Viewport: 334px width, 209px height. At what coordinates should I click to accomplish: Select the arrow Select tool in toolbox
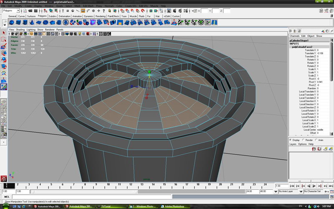(x=4, y=33)
